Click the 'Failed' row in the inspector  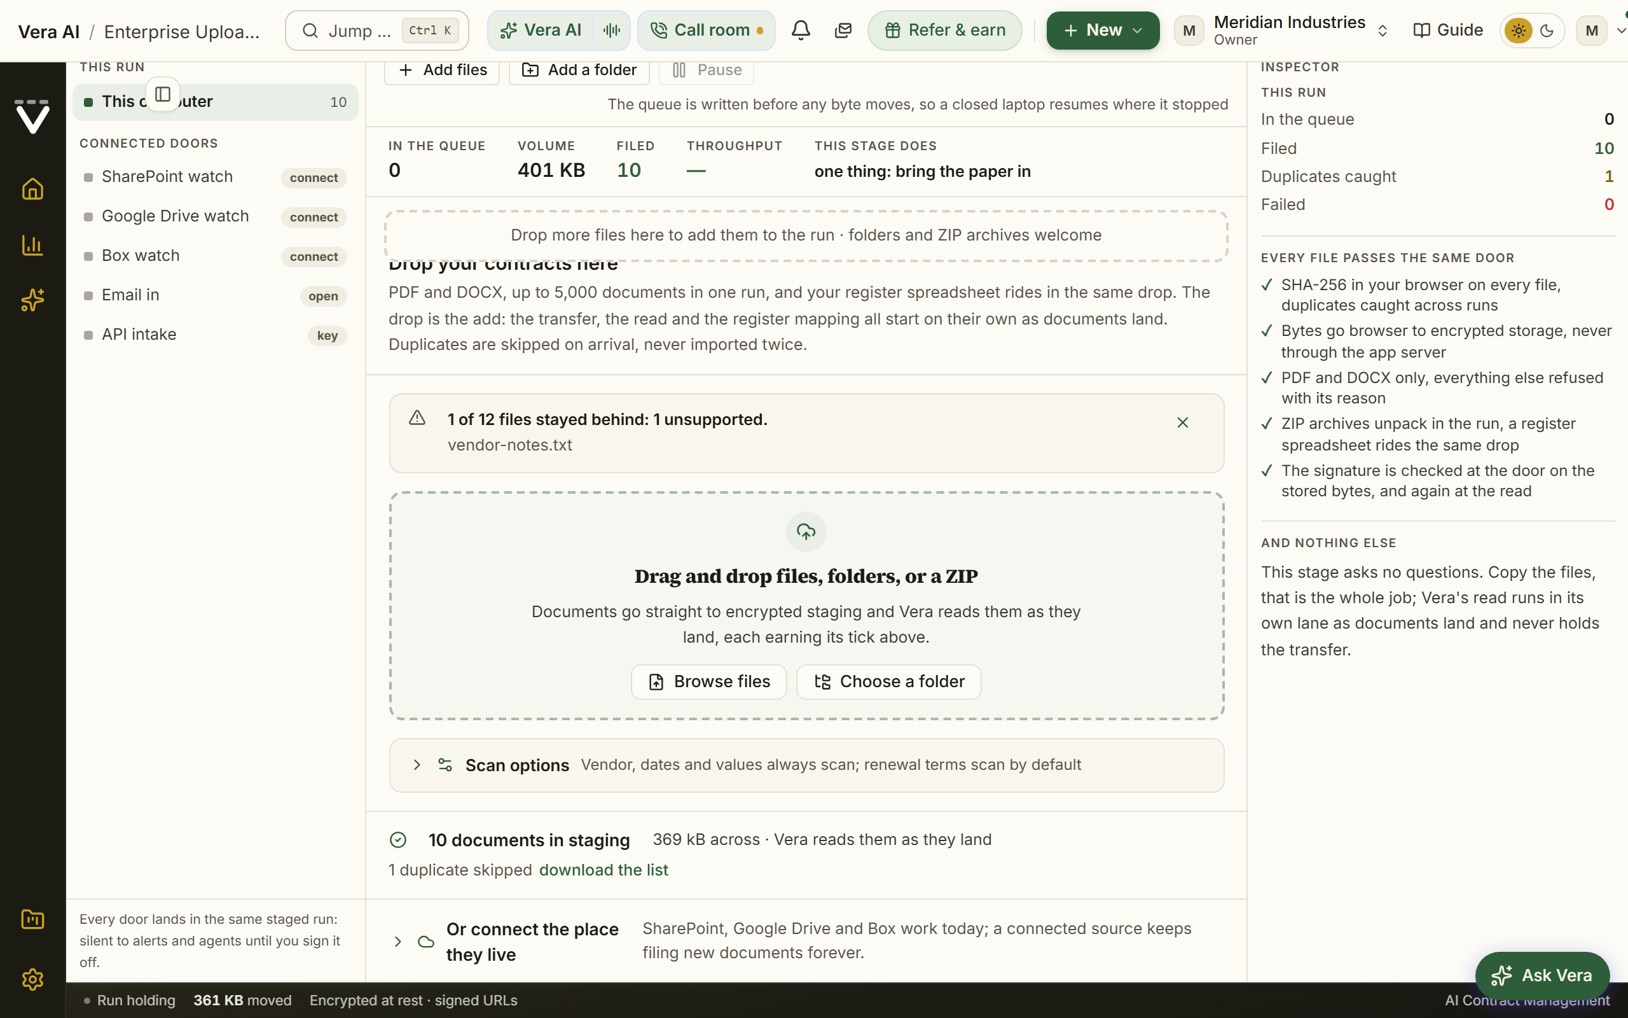[1437, 205]
